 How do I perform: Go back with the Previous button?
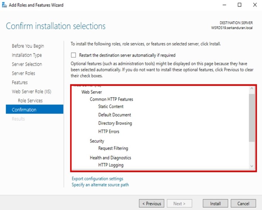tap(152, 203)
